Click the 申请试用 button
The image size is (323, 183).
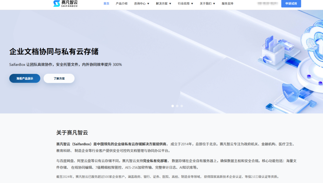[291, 4]
